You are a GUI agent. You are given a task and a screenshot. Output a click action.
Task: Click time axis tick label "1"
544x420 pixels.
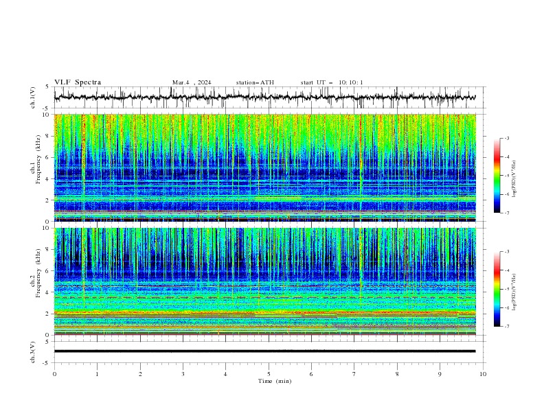click(x=97, y=374)
